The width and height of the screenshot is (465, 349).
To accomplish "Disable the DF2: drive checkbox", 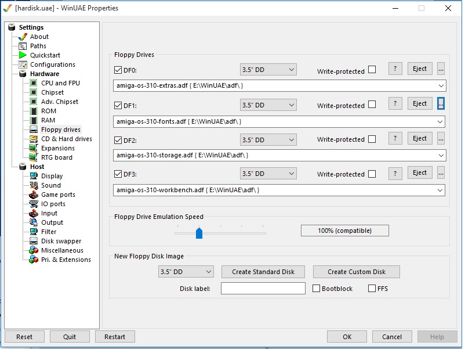I will tap(118, 140).
